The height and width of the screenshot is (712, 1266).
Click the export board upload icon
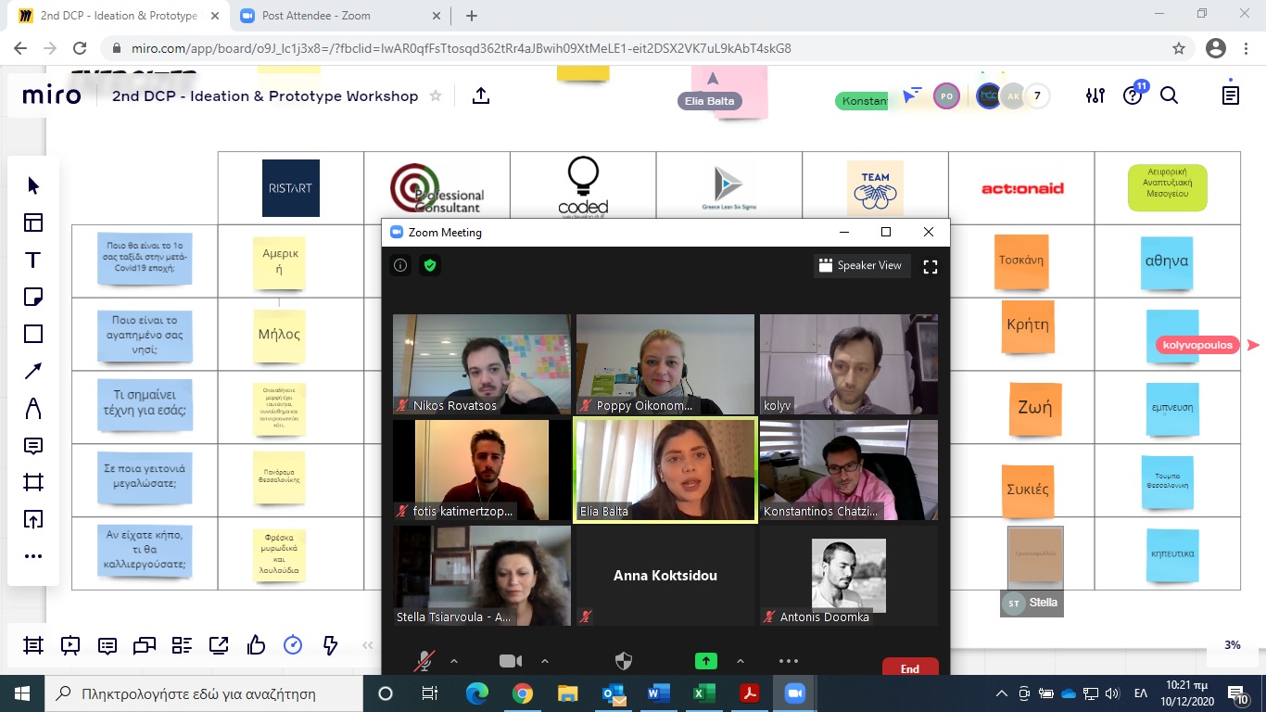[x=480, y=95]
